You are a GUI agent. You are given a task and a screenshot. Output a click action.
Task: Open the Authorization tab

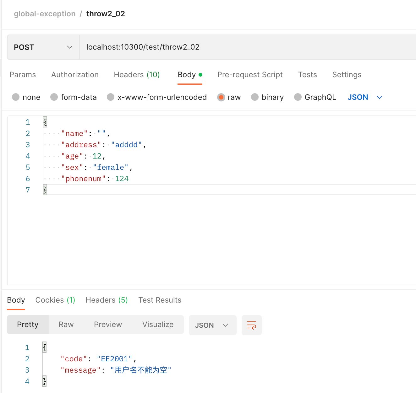[75, 75]
